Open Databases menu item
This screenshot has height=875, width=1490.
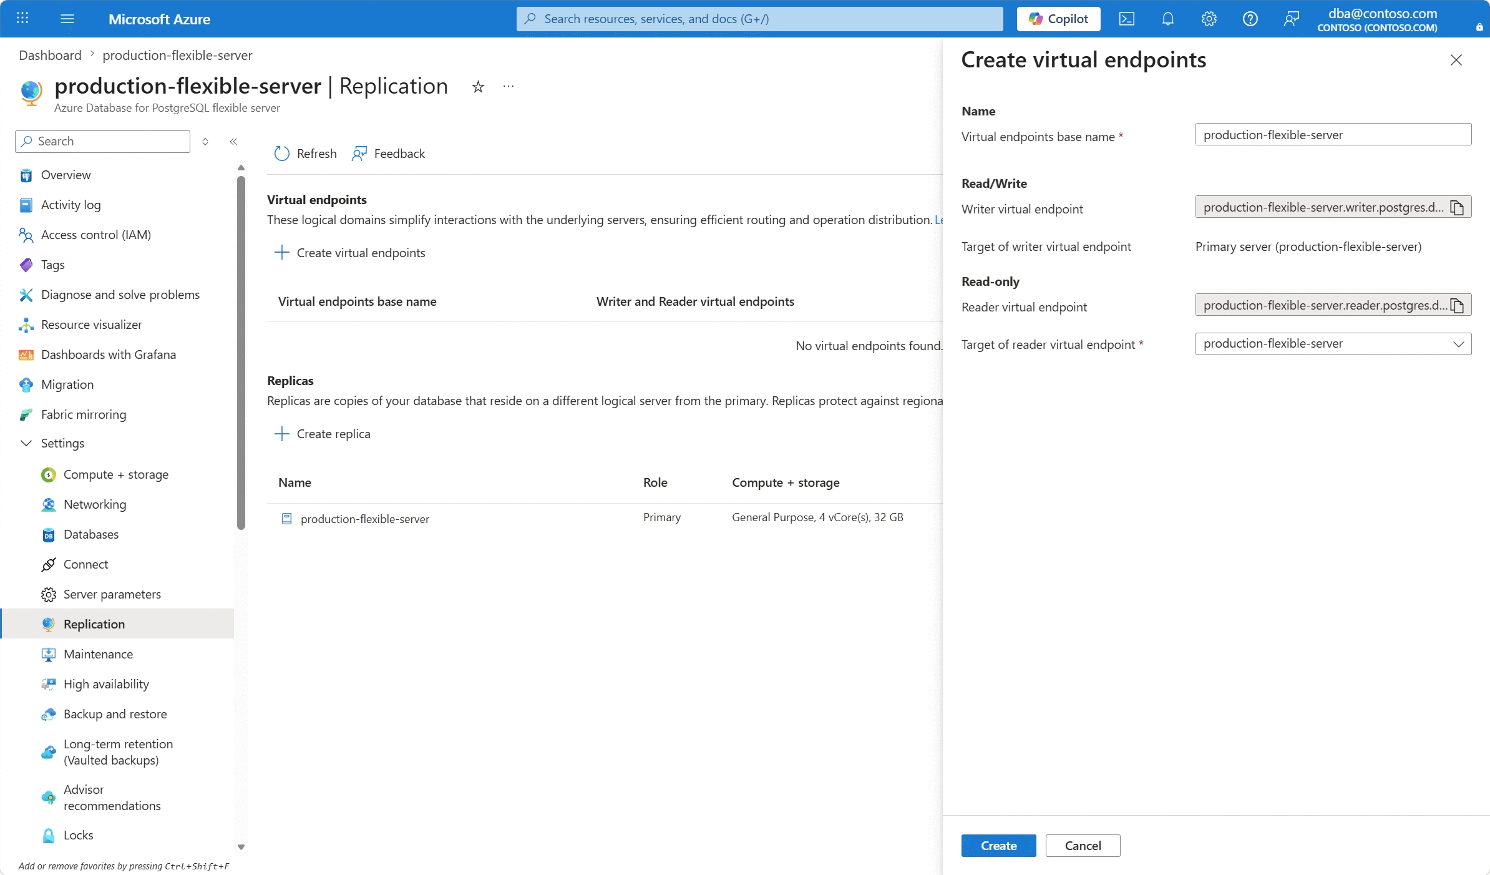(91, 534)
